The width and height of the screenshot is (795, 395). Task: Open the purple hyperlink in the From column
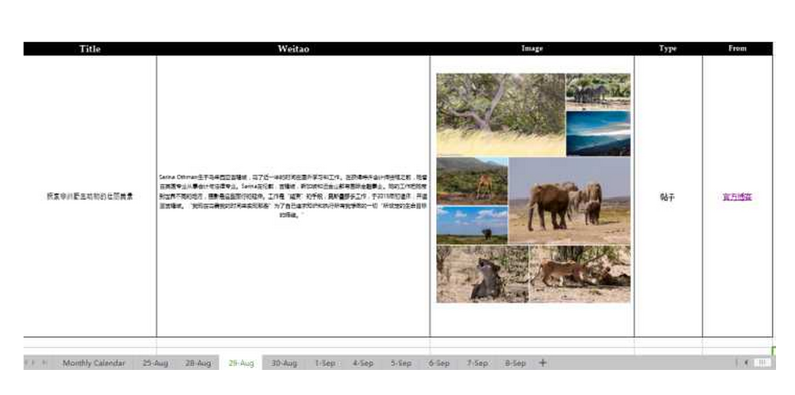(736, 197)
